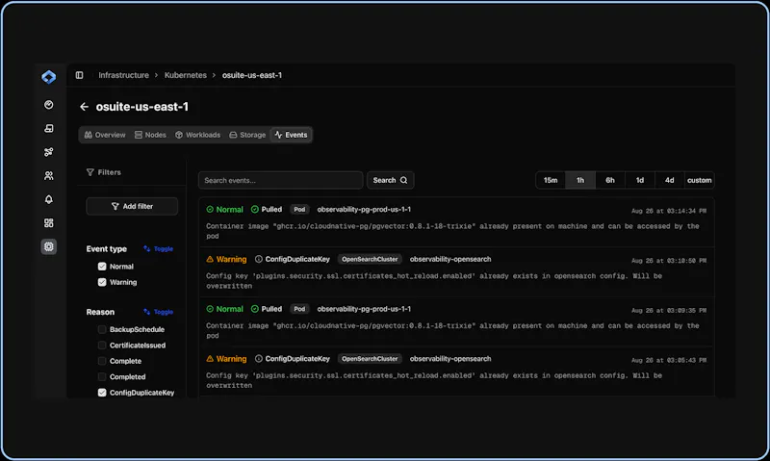The height and width of the screenshot is (461, 770).
Task: Open the traces nodes icon in sidebar
Action: pos(49,152)
